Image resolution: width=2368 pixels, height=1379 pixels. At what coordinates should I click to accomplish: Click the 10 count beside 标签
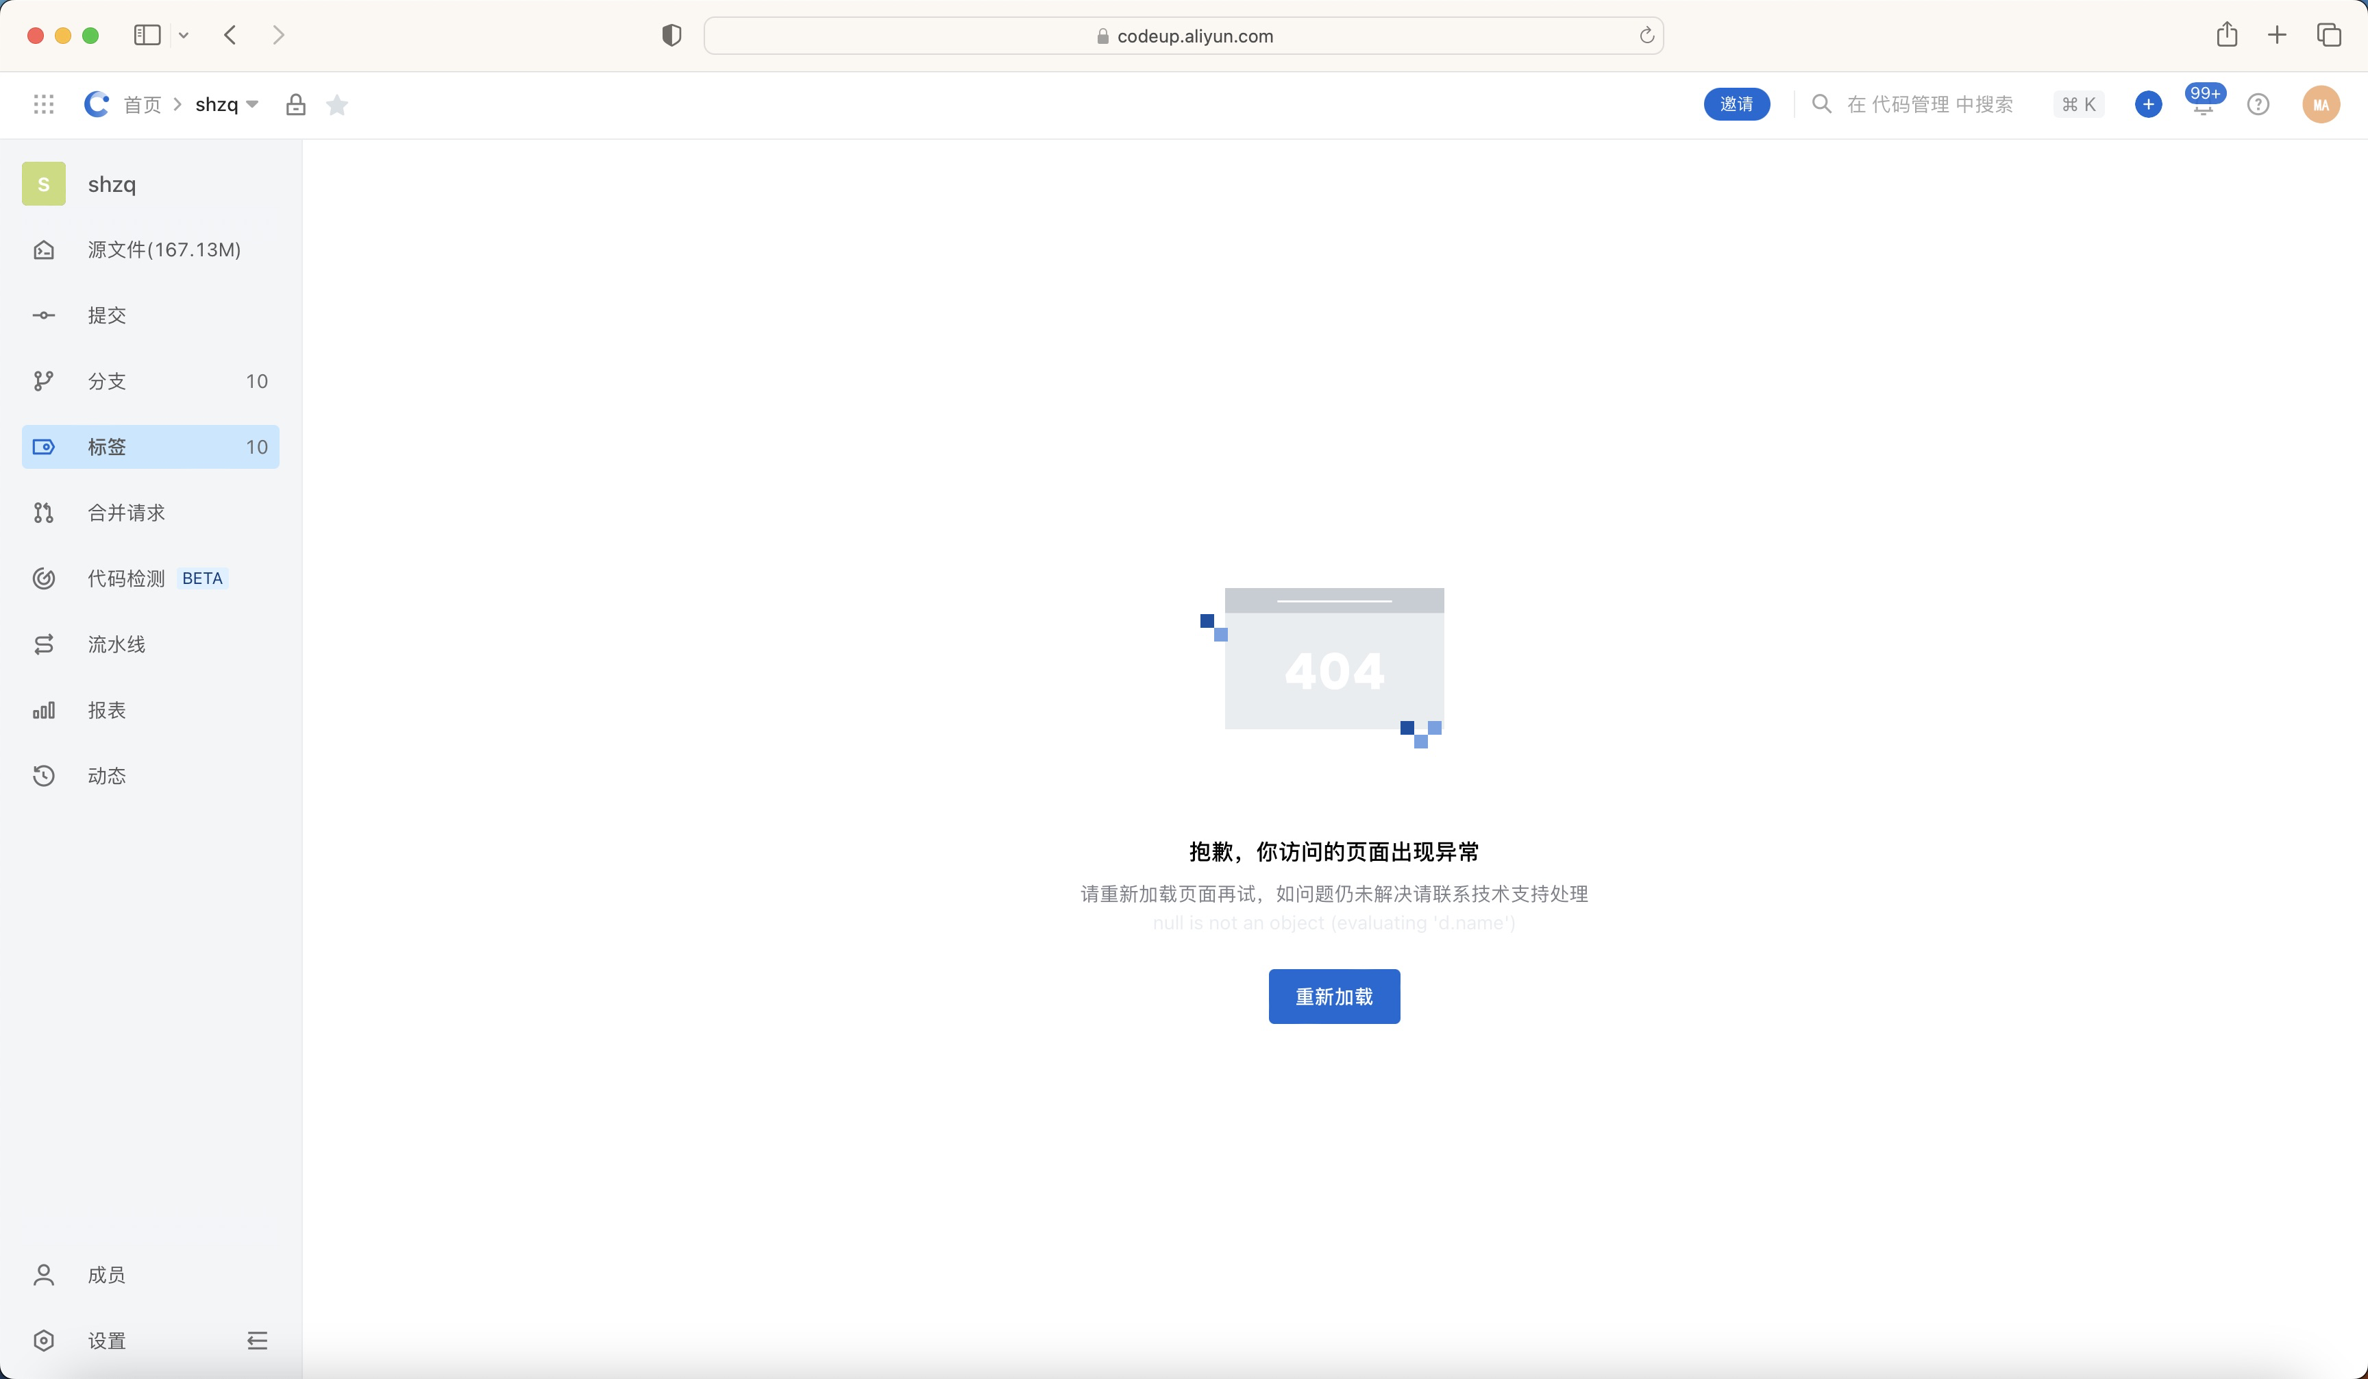256,446
